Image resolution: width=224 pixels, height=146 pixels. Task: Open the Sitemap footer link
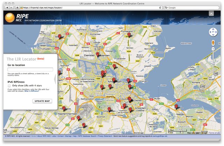pyautogui.click(x=68, y=136)
